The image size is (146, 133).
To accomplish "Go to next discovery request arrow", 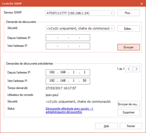I will [136, 69].
